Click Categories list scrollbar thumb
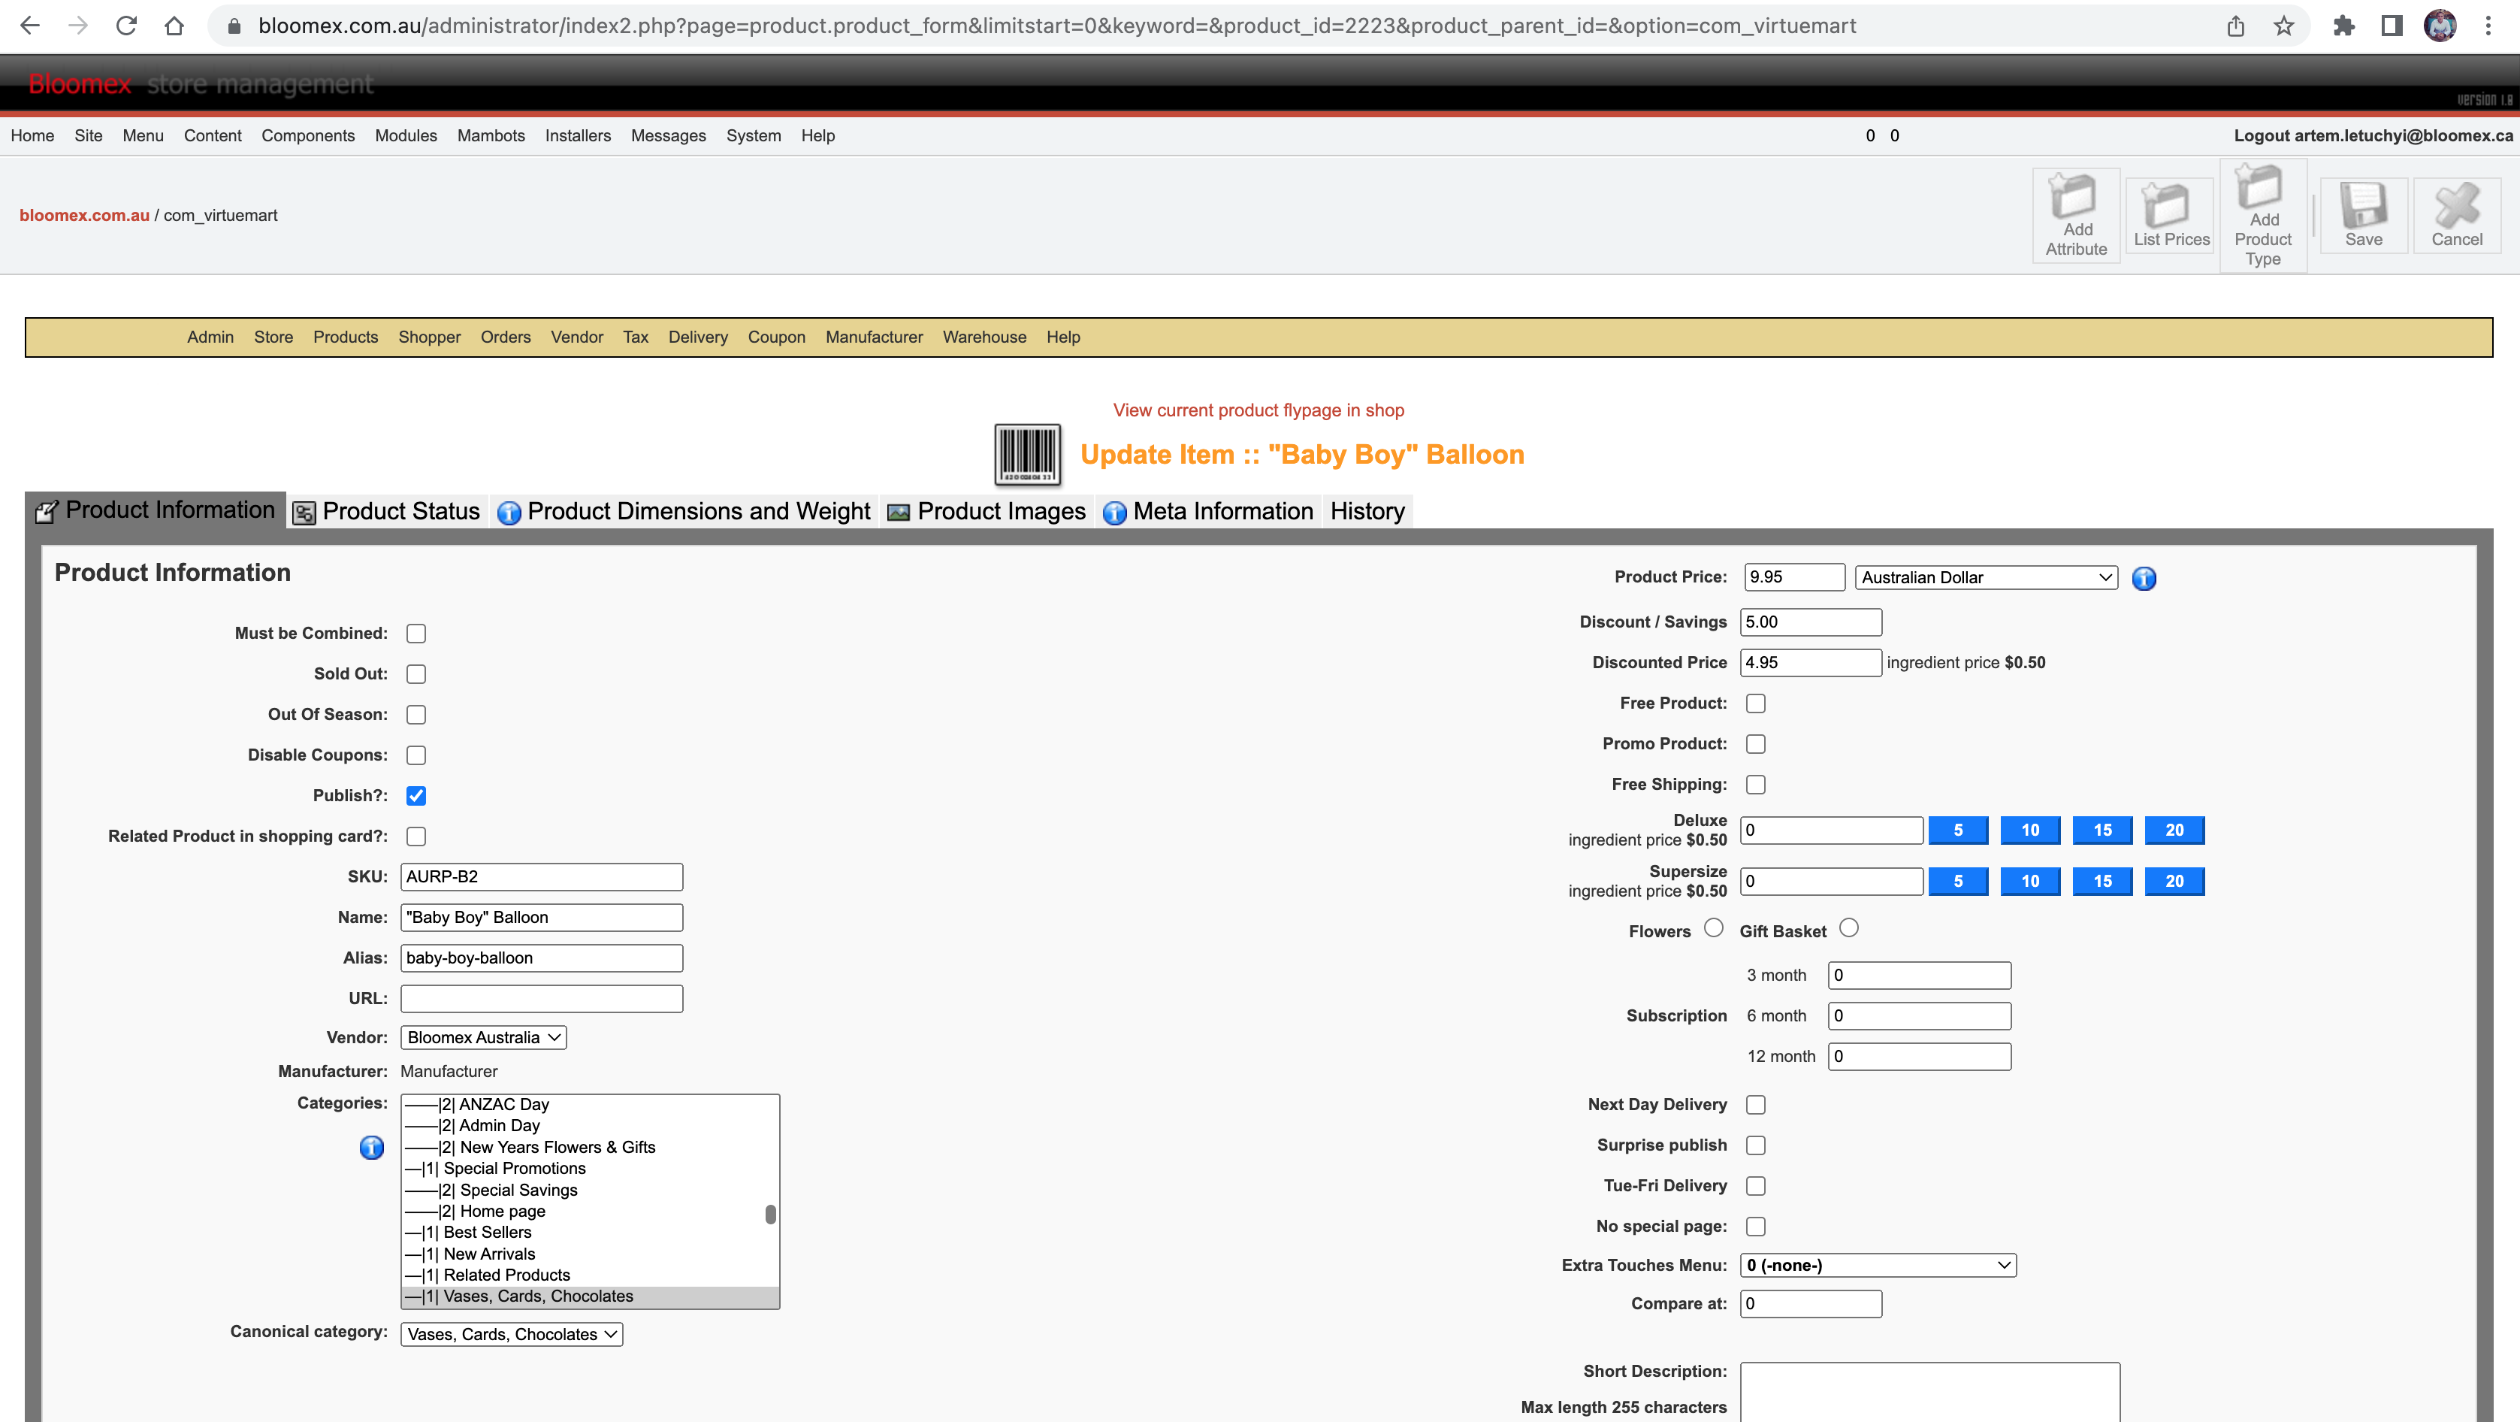 pyautogui.click(x=771, y=1215)
